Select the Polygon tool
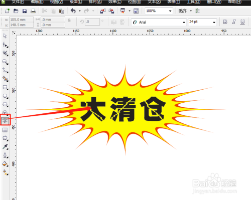 (5, 105)
